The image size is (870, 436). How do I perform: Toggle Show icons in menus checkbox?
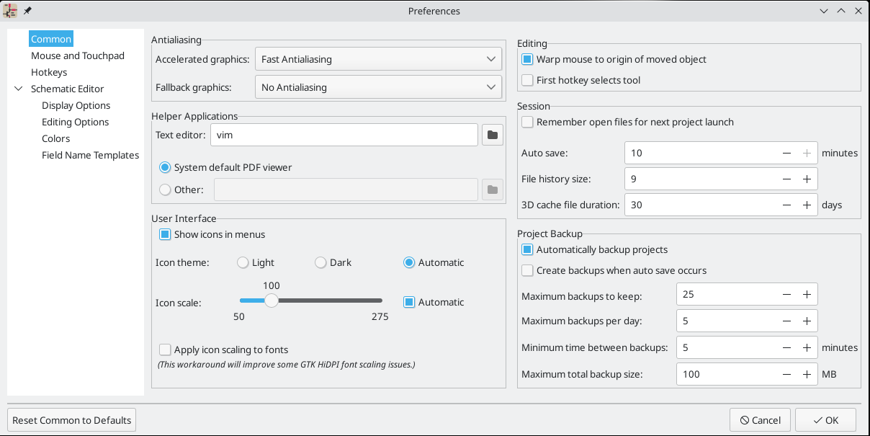pyautogui.click(x=165, y=234)
